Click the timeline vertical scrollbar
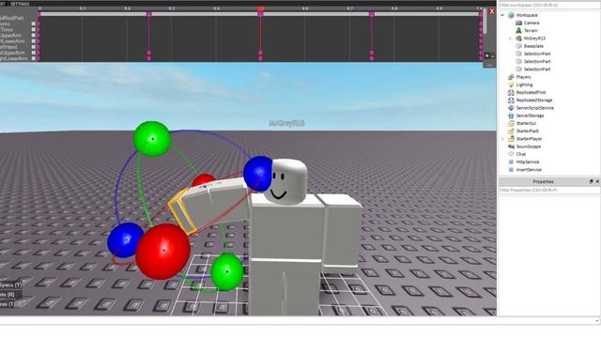The width and height of the screenshot is (601, 338). [x=485, y=21]
